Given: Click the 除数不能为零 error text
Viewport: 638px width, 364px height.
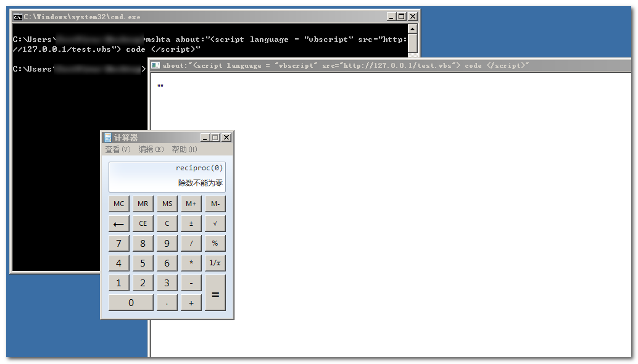Looking at the screenshot, I should [200, 183].
